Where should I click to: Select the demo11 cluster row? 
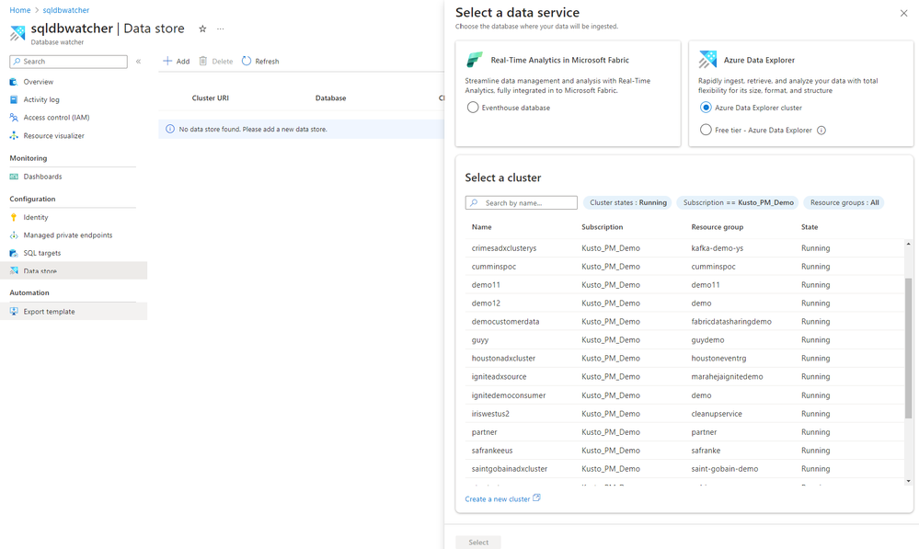(x=684, y=285)
